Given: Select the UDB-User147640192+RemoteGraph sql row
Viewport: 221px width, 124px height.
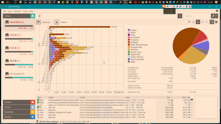Looking at the screenshot, I should 114,105.
